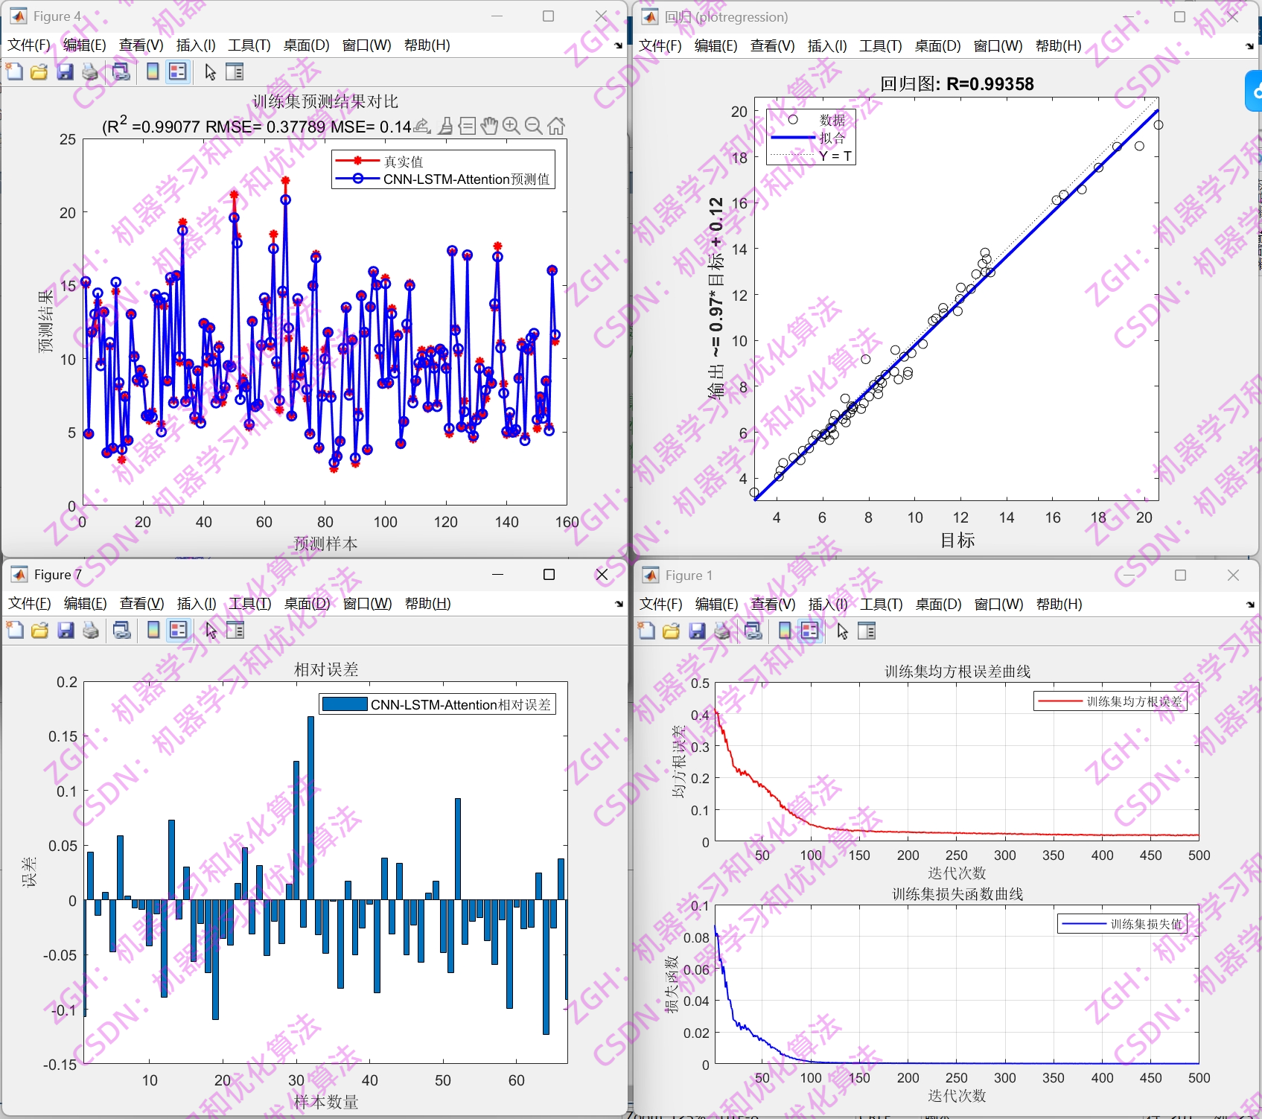Save Figure 7 with the Save icon
Viewport: 1262px width, 1119px height.
coord(67,630)
